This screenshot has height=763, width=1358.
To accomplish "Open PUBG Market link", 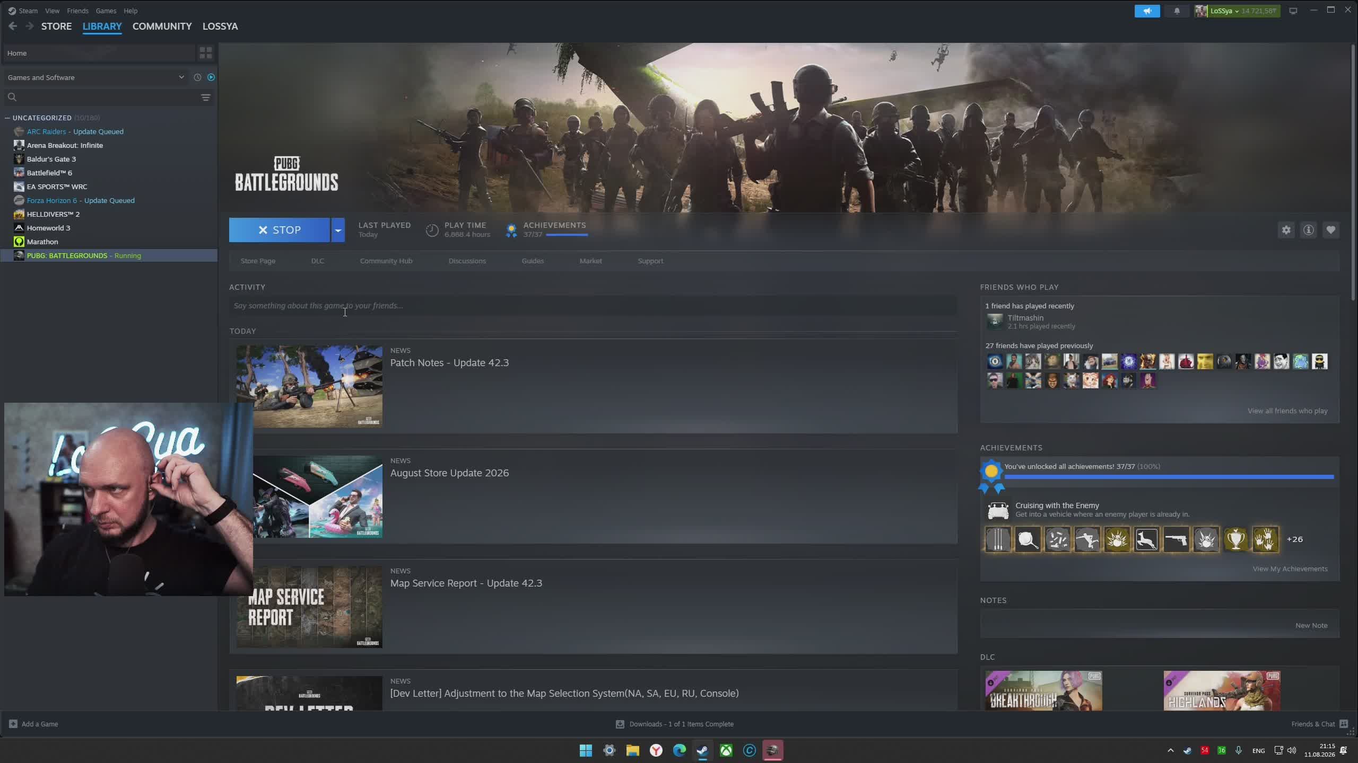I will point(590,261).
